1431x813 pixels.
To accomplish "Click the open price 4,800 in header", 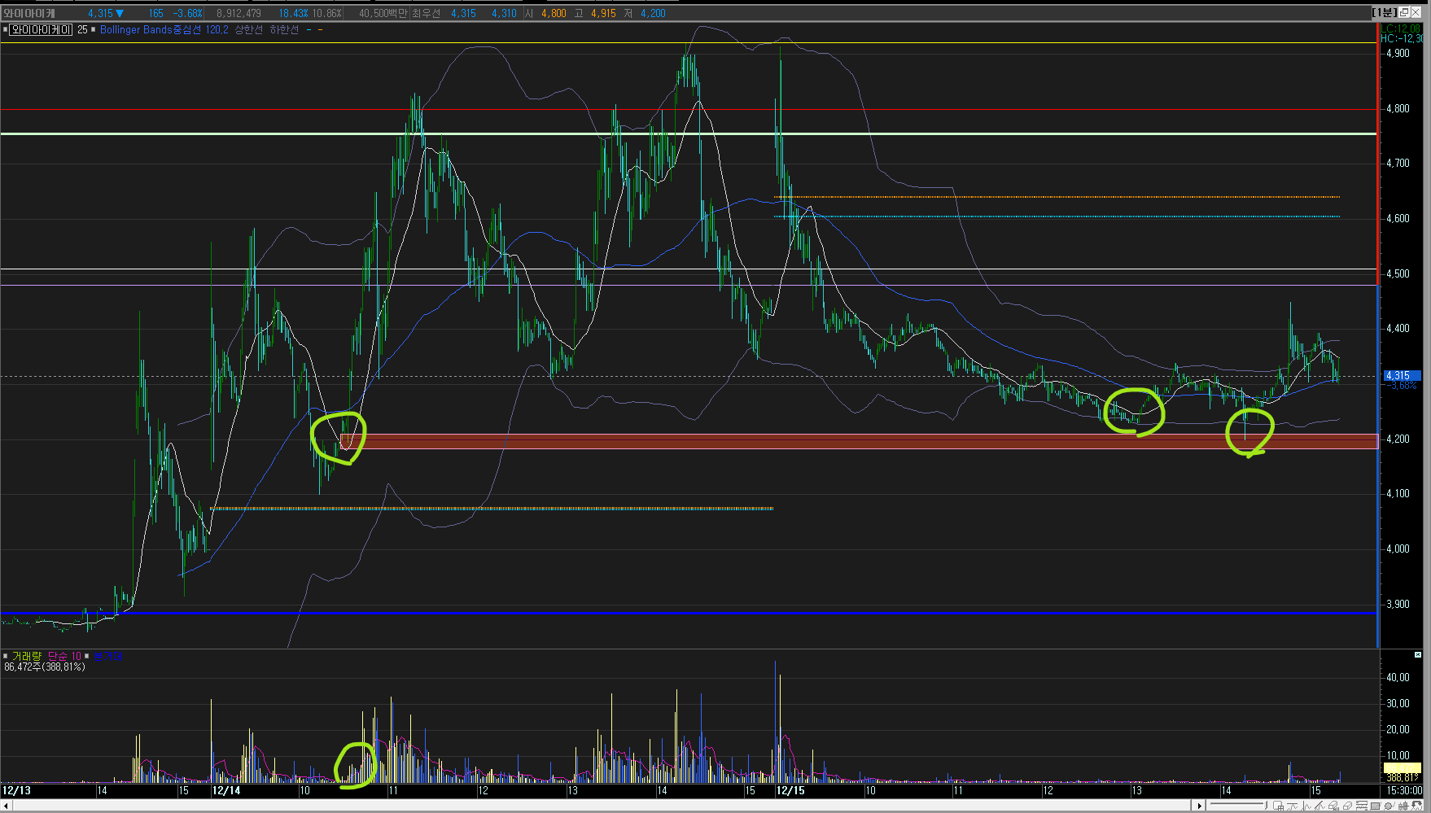I will [554, 13].
